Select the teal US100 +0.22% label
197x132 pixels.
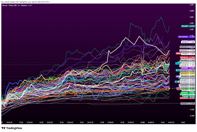pos(189,96)
